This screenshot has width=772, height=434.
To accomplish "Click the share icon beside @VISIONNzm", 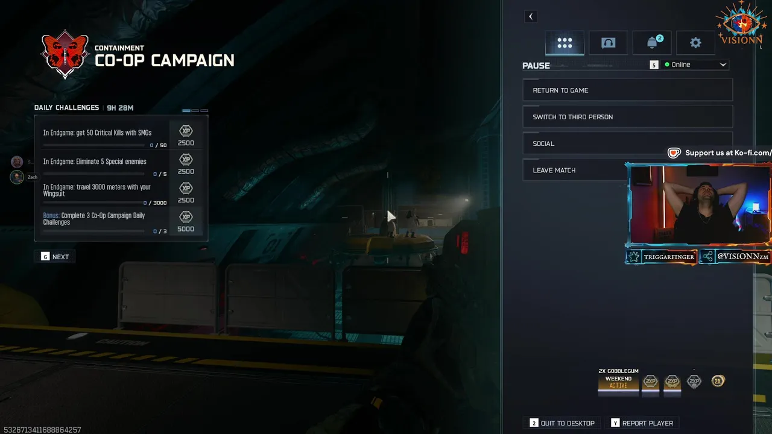I will (x=708, y=257).
